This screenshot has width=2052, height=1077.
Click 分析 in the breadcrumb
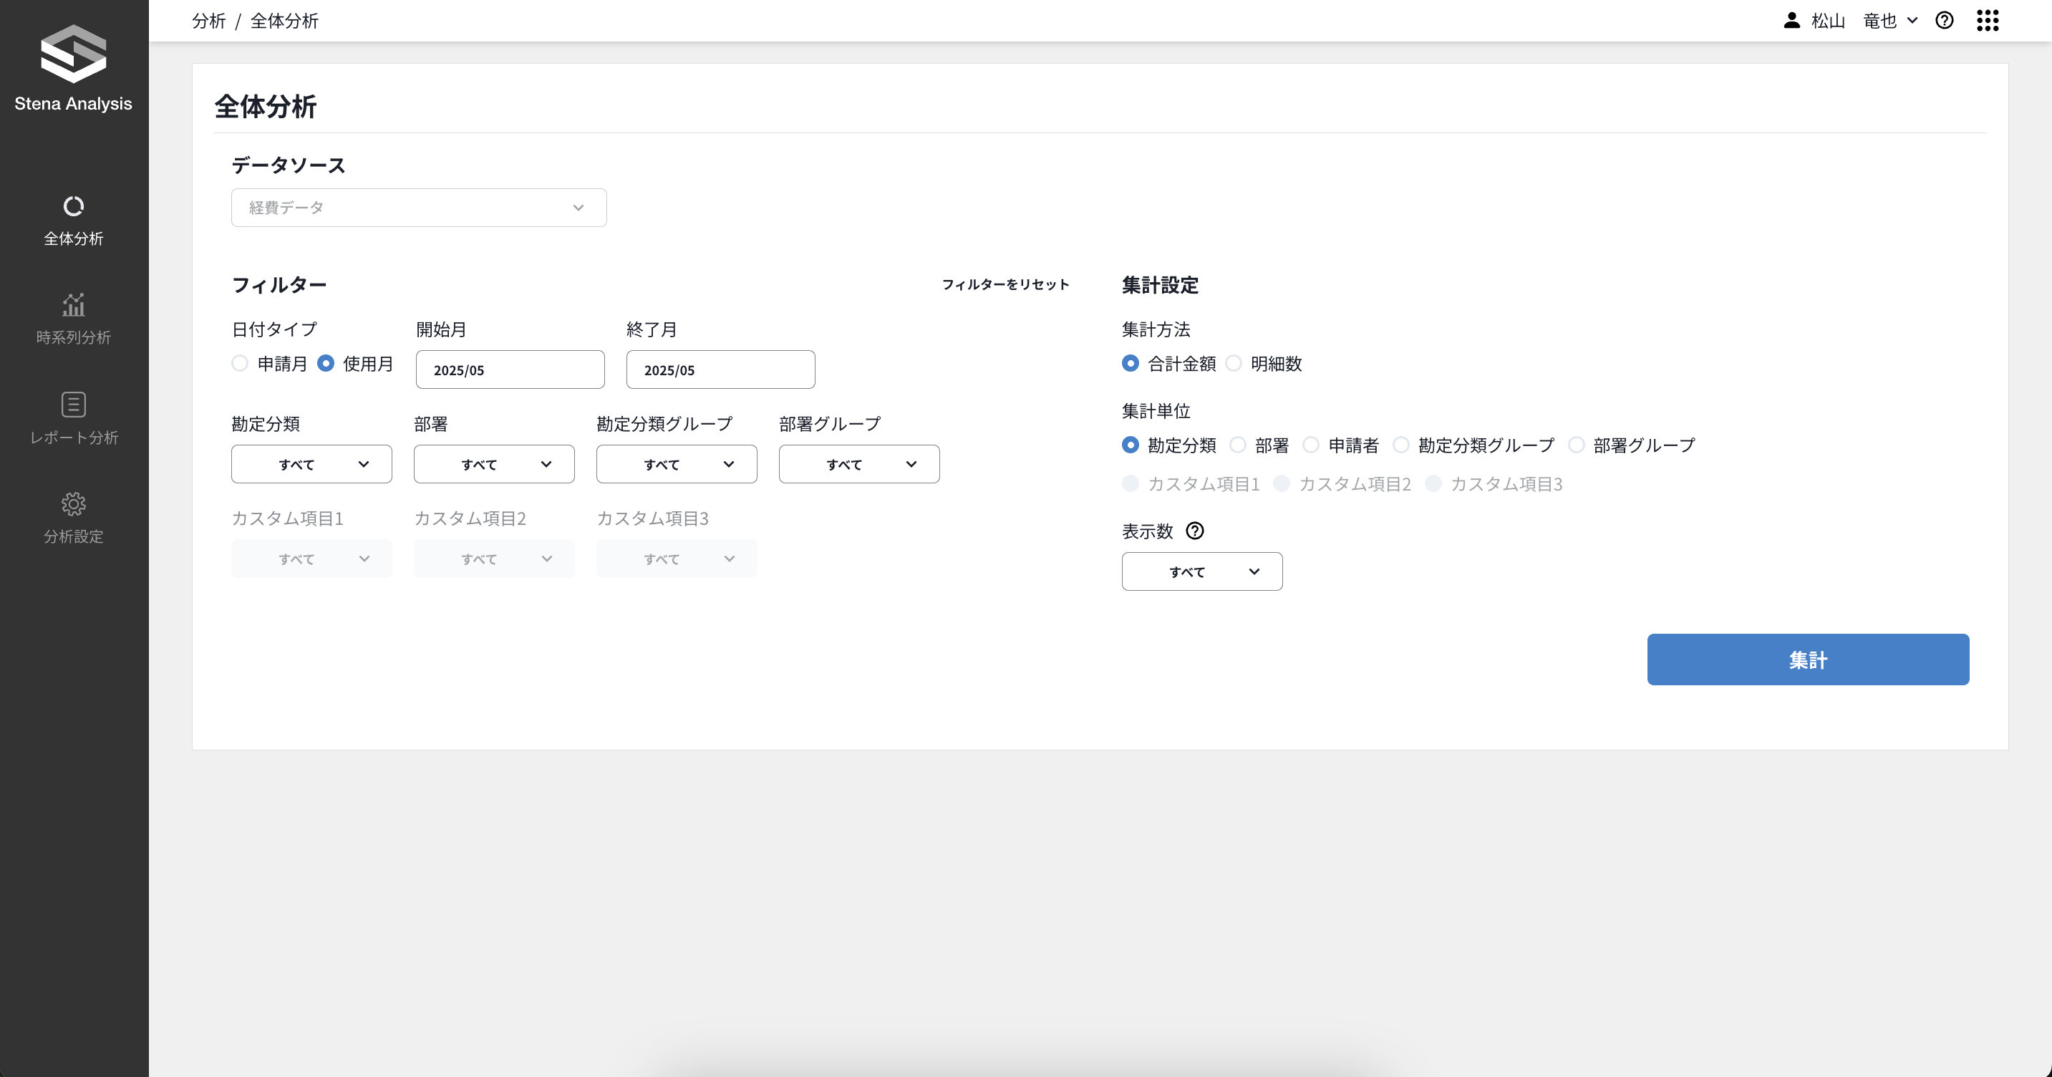pos(208,21)
